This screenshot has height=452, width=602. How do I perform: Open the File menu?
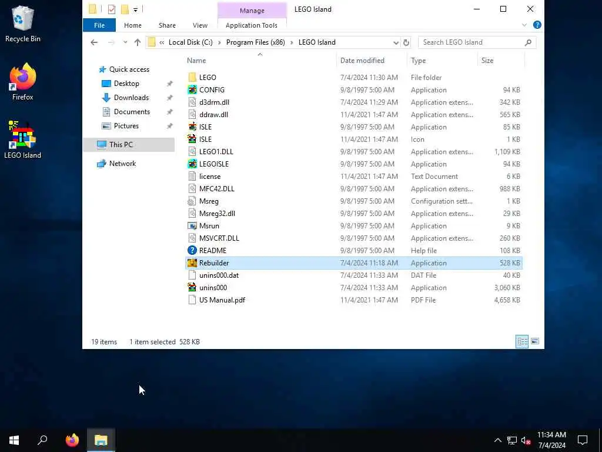(x=99, y=25)
